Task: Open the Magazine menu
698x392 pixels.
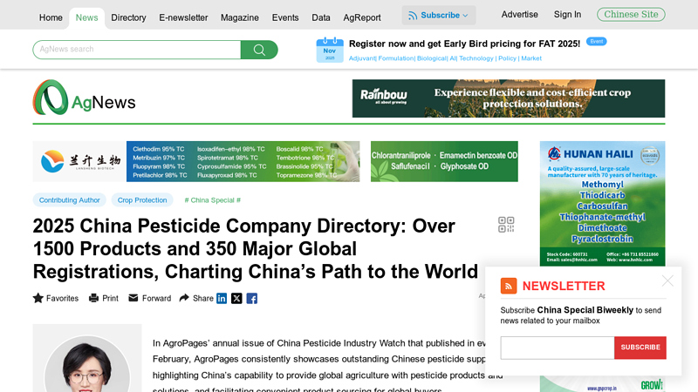Action: point(239,17)
